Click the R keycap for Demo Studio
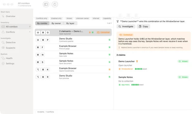 point(48,77)
